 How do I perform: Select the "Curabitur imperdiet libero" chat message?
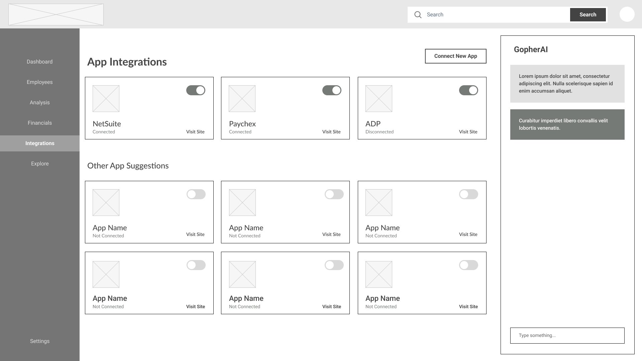pyautogui.click(x=567, y=124)
